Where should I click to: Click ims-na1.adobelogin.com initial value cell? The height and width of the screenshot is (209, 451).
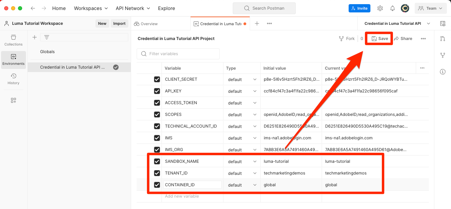click(291, 138)
